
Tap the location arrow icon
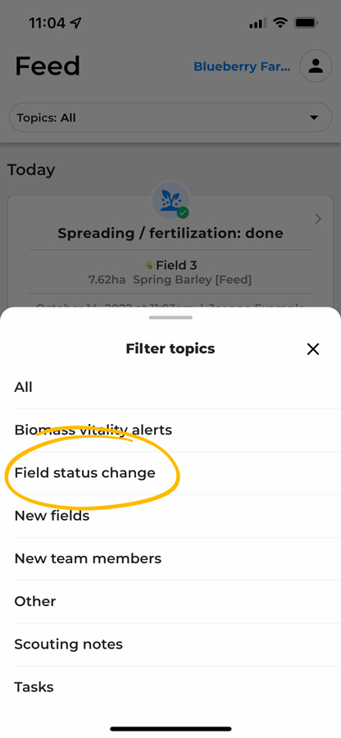coord(75,23)
